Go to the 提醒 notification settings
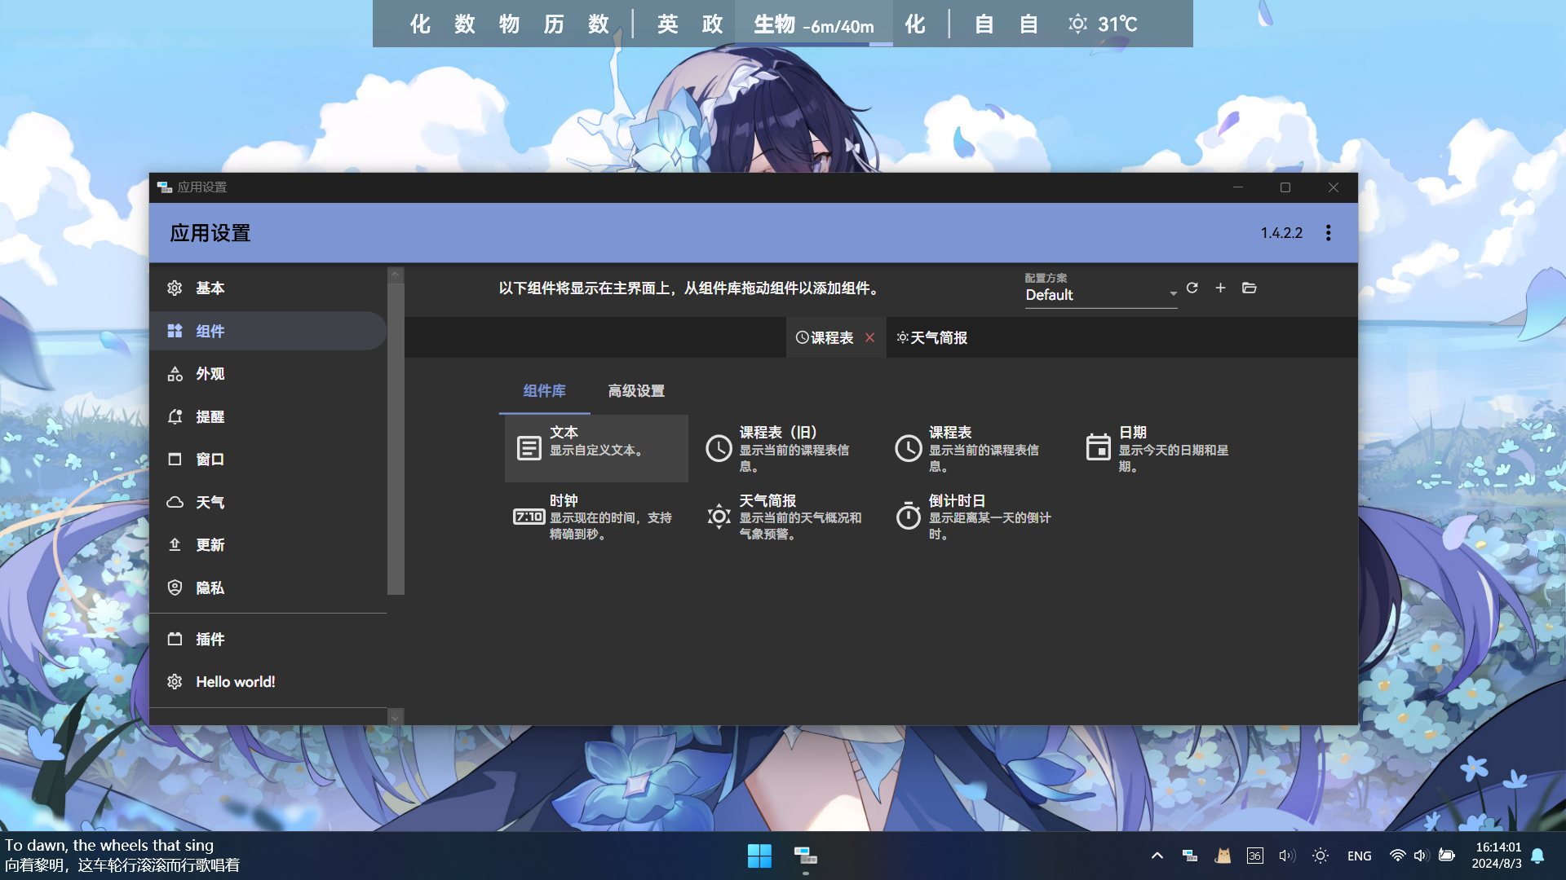 (x=210, y=417)
